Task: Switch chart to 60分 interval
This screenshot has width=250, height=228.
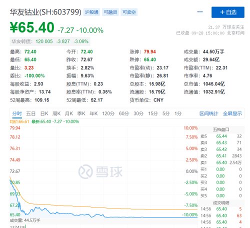Action: coord(124,113)
